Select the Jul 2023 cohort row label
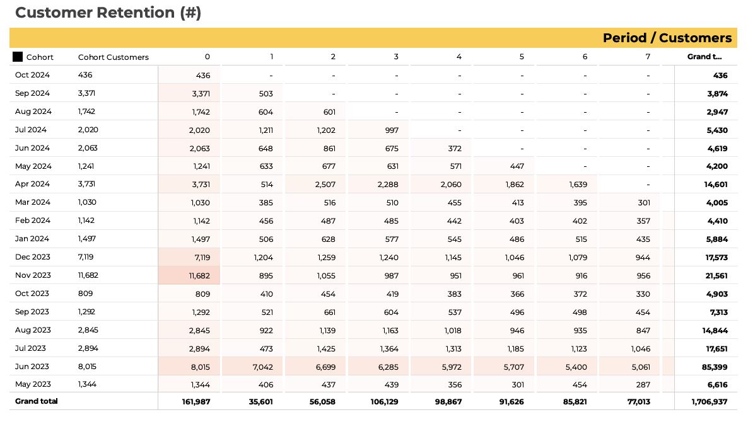This screenshot has width=748, height=422. (30, 348)
